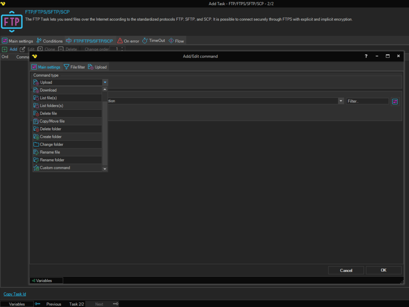Open Variables in the dialog footer
The height and width of the screenshot is (307, 409).
tap(46, 281)
